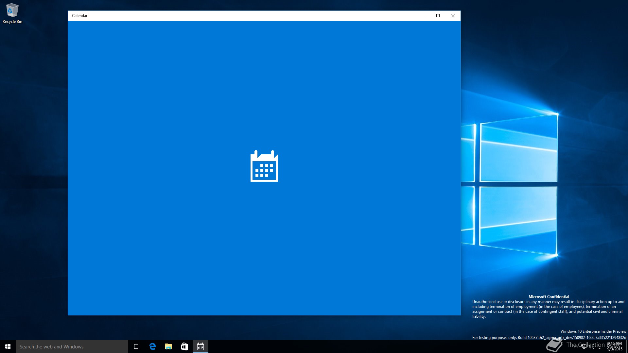This screenshot has height=353, width=628.
Task: Open File Explorer from the taskbar
Action: 168,346
